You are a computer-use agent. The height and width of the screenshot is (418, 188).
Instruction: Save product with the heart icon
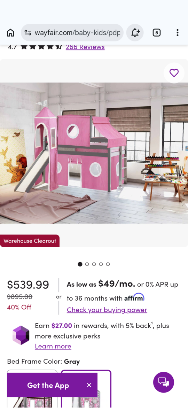(174, 73)
